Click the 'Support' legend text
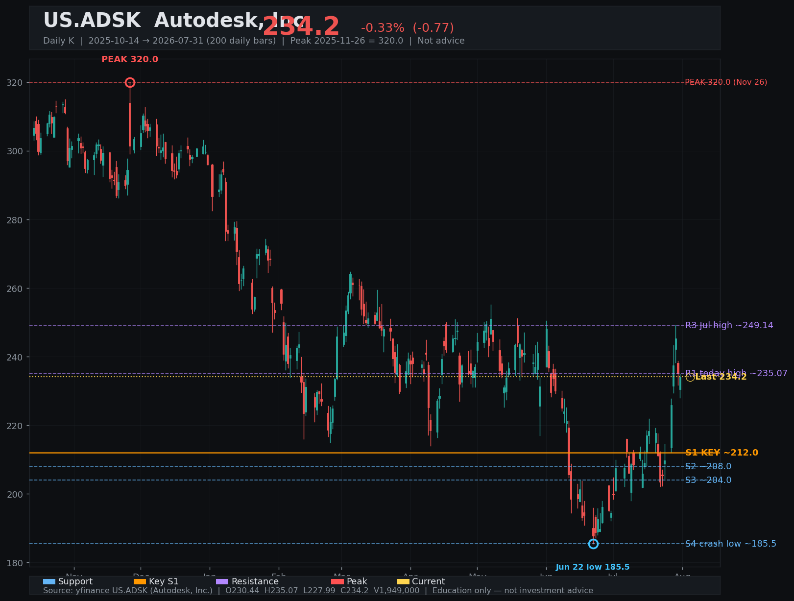The width and height of the screenshot is (794, 601). [x=75, y=581]
